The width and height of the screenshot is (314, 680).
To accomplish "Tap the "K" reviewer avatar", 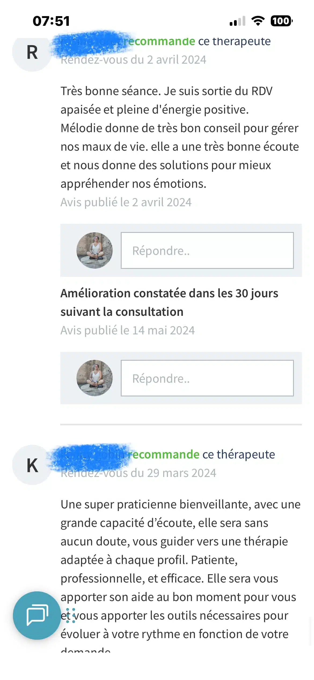I will 32,465.
